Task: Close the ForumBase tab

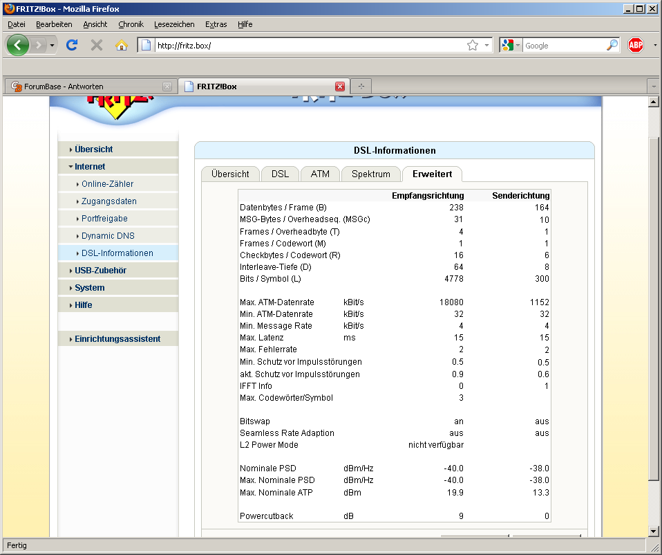Action: pos(167,87)
